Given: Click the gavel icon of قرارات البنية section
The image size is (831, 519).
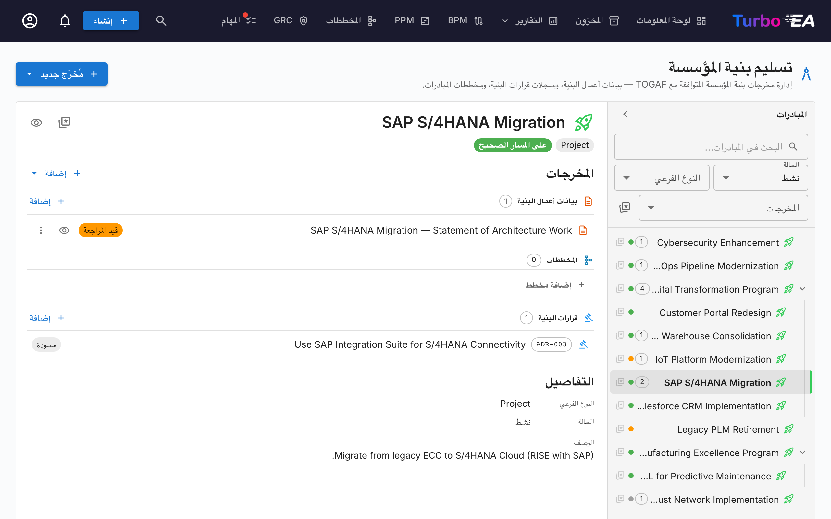Looking at the screenshot, I should 589,318.
